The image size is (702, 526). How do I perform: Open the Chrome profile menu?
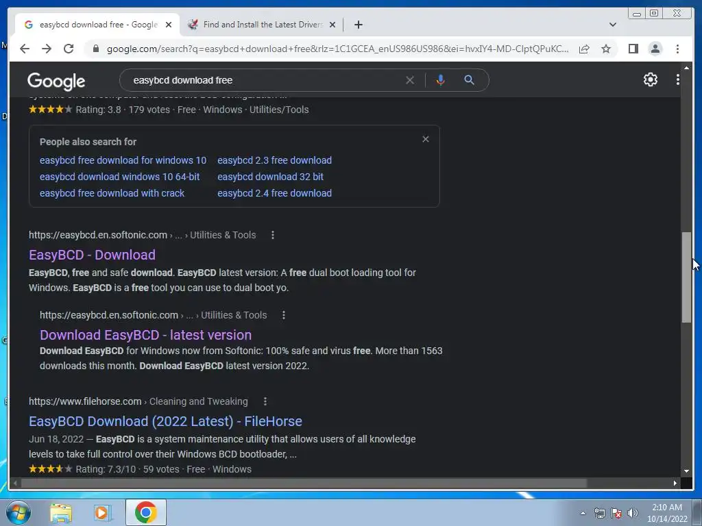pos(655,49)
